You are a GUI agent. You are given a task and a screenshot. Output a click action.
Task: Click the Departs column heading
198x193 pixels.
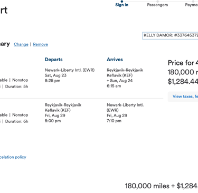[54, 60]
